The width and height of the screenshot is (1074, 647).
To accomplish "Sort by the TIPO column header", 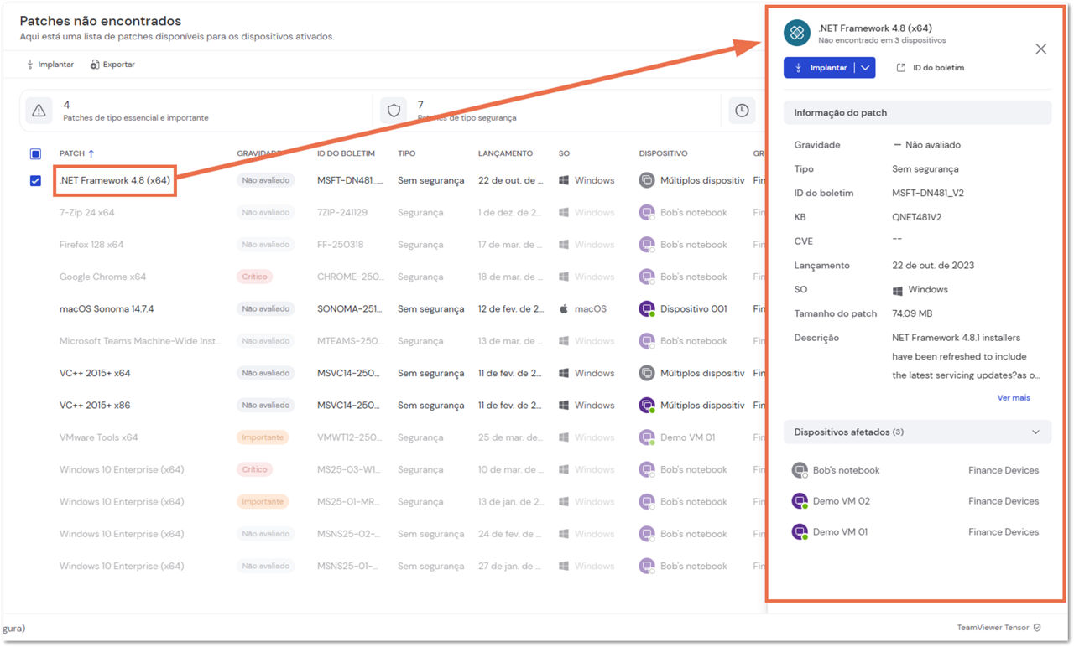I will (x=406, y=153).
